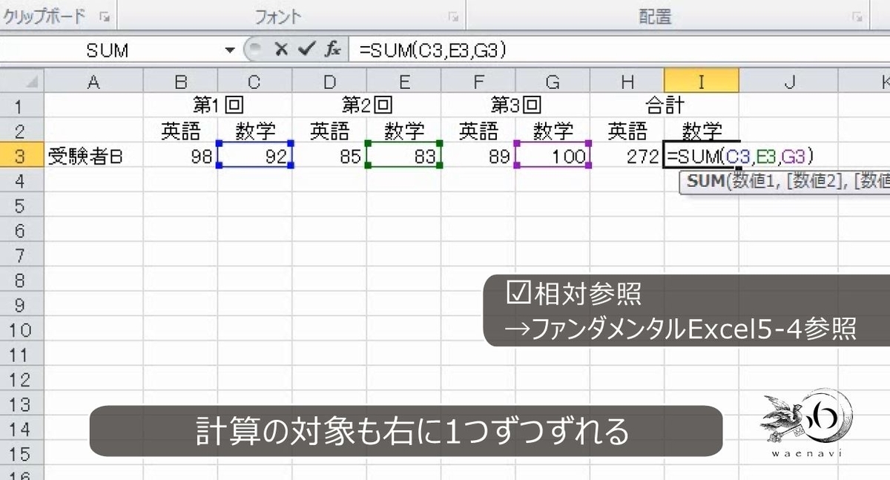The image size is (890, 480).
Task: Click the 第1回 header cell
Action: pos(217,107)
